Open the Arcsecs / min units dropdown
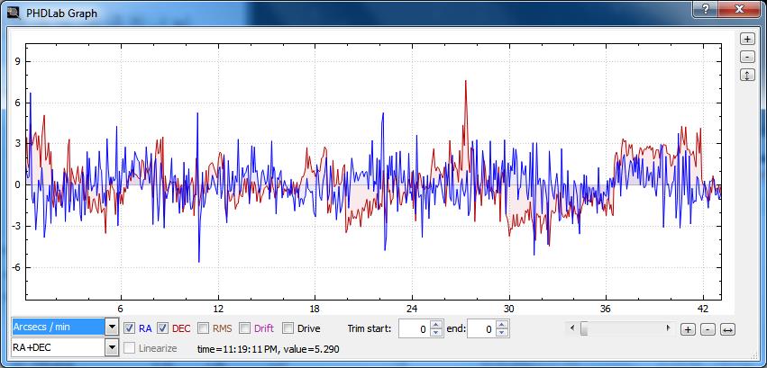The image size is (767, 368). click(112, 327)
